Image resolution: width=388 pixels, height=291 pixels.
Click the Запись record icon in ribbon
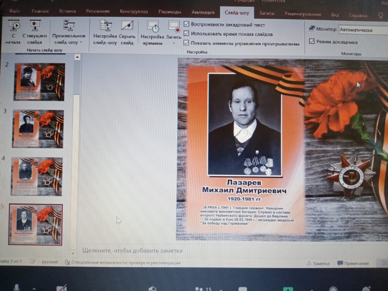pos(174,27)
